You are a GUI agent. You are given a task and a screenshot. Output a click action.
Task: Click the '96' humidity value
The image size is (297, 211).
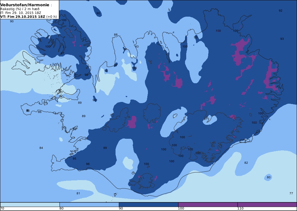point(88,164)
